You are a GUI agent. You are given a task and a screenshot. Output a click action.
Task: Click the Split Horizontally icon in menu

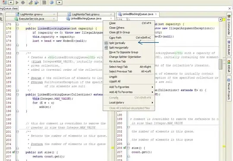click(x=106, y=47)
